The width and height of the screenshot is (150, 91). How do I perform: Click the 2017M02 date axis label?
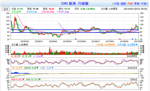click(x=110, y=41)
